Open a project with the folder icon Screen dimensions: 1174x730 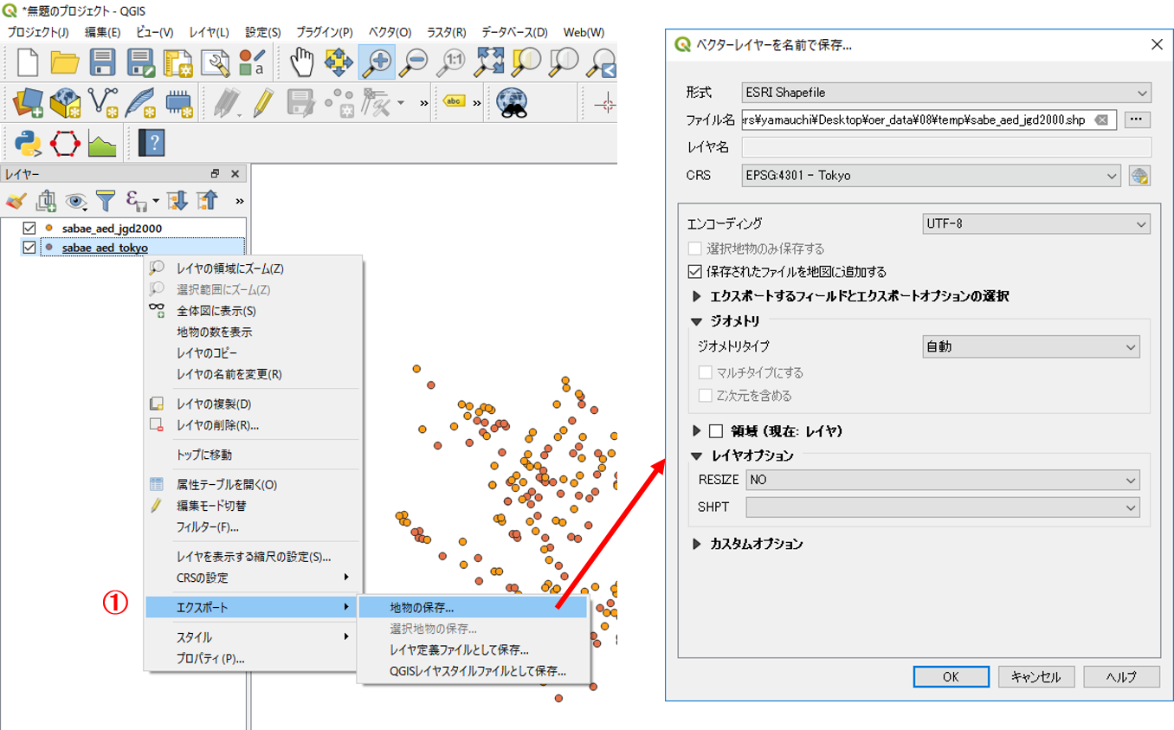pyautogui.click(x=66, y=62)
